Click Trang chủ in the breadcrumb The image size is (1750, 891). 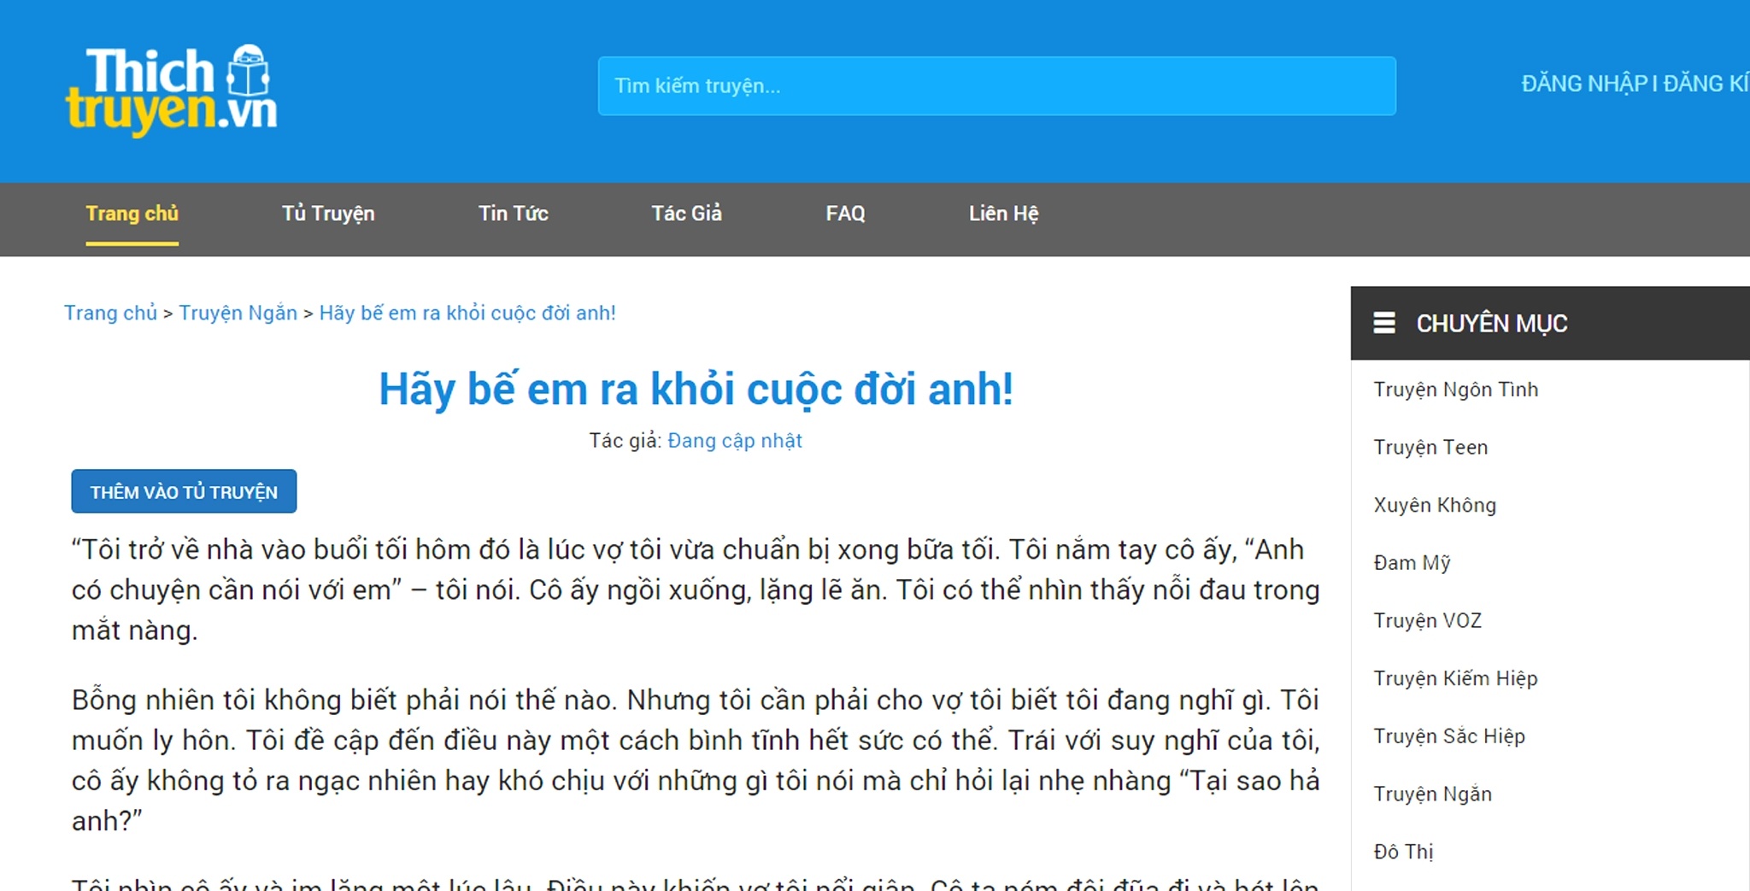coord(110,314)
